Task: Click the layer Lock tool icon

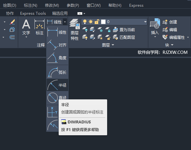Action: [x=108, y=29]
